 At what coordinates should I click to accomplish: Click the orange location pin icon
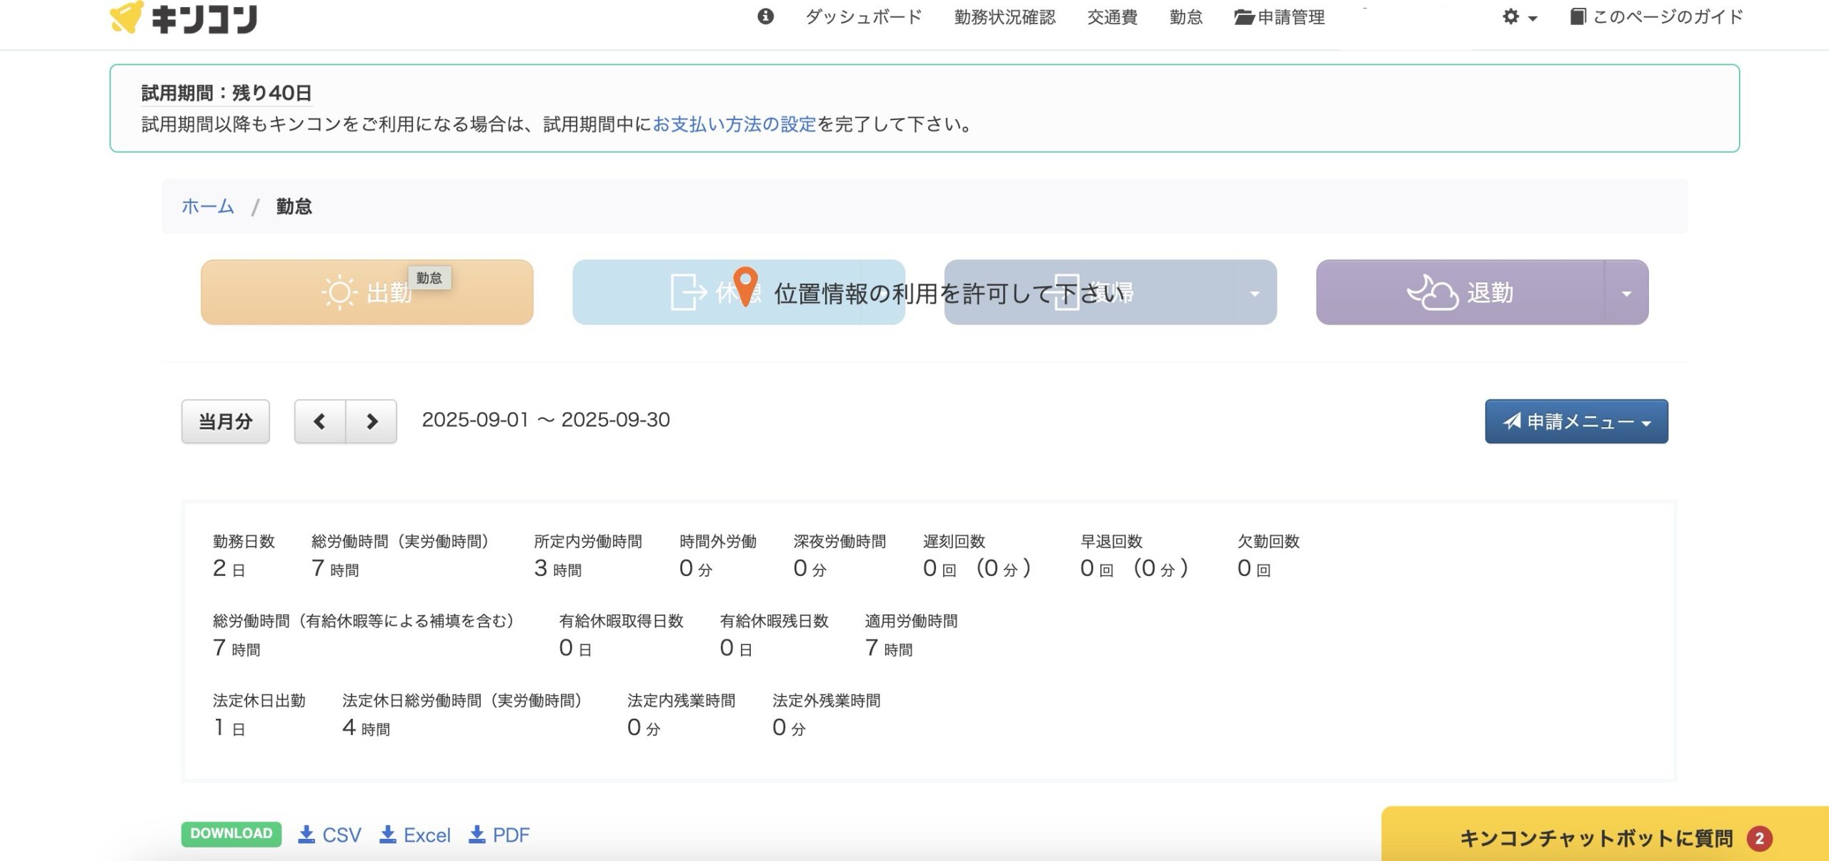(x=745, y=286)
